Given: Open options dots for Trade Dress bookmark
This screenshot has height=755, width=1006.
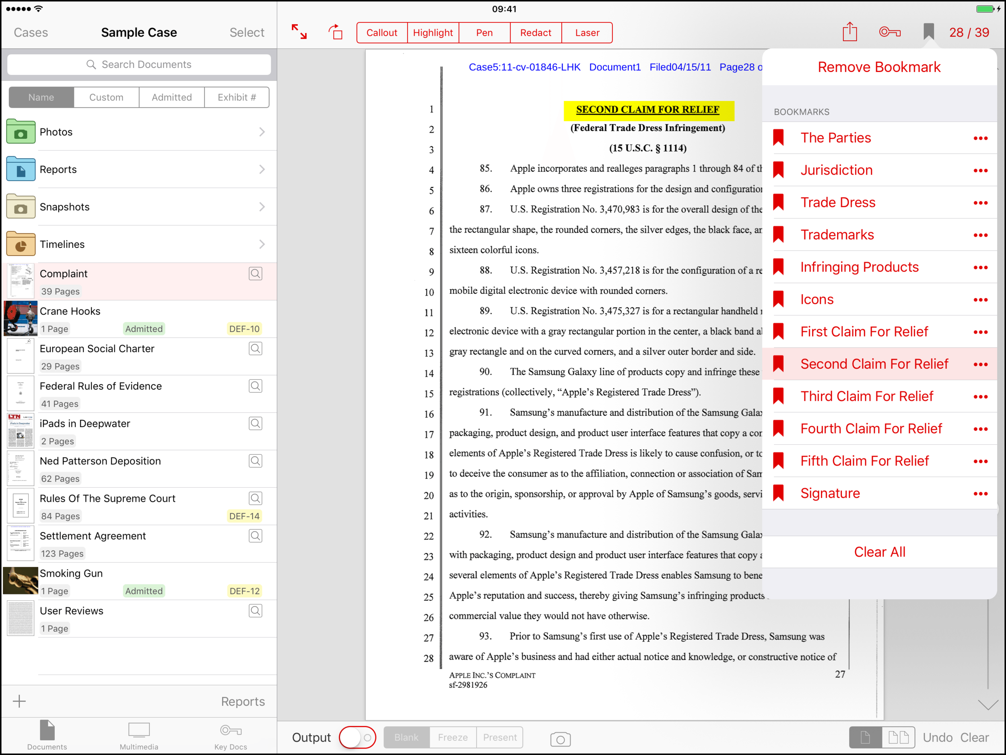Looking at the screenshot, I should [981, 203].
